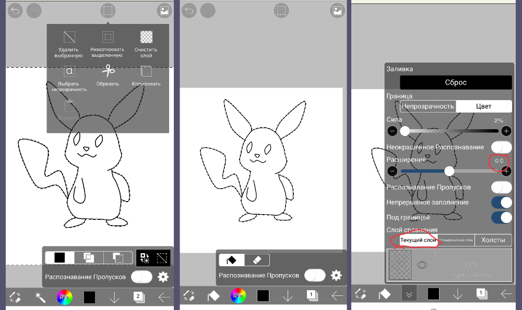
Task: Tap back arrow in middle screenshot toolbar
Action: coord(337,295)
